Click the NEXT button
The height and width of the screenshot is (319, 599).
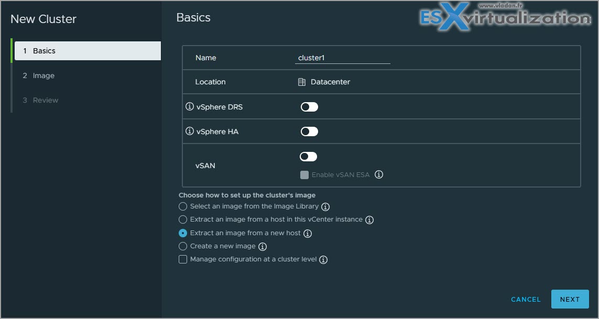coord(570,299)
